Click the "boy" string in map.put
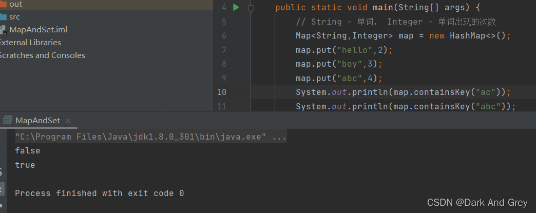This screenshot has height=213, width=536. point(350,64)
